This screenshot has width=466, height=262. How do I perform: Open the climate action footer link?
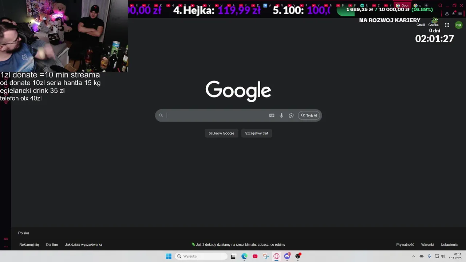(238, 245)
